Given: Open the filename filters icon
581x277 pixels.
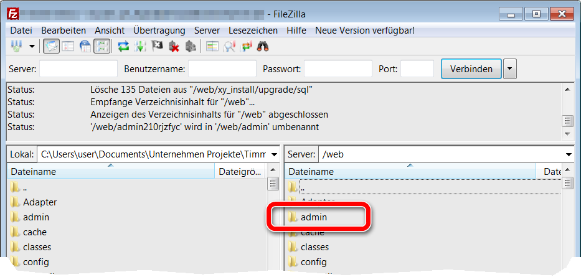Looking at the screenshot, I should tap(213, 45).
